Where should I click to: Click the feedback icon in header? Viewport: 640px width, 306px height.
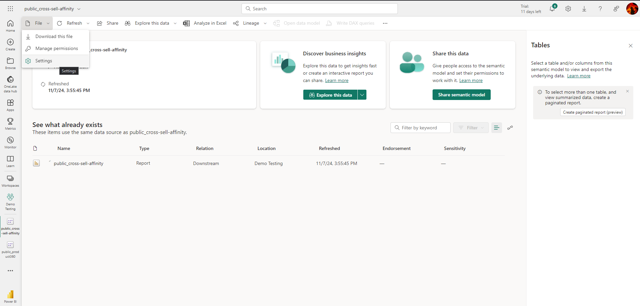coord(616,9)
